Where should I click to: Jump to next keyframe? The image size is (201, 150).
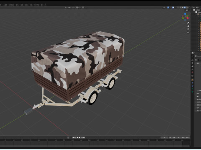(x=82, y=137)
